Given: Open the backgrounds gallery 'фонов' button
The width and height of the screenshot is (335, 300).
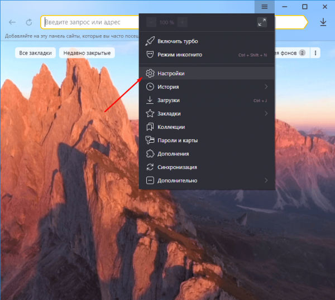Looking at the screenshot, I should (x=292, y=53).
